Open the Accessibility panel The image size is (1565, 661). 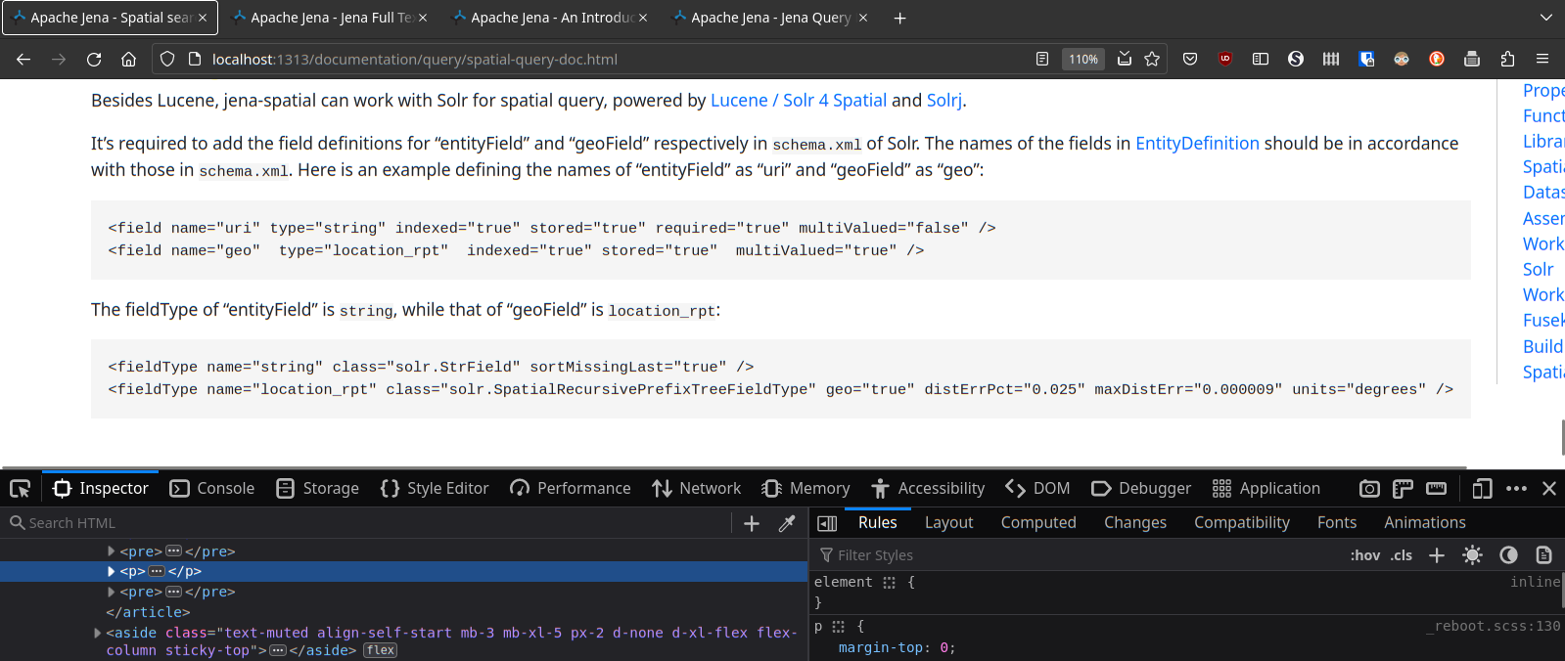click(x=928, y=488)
